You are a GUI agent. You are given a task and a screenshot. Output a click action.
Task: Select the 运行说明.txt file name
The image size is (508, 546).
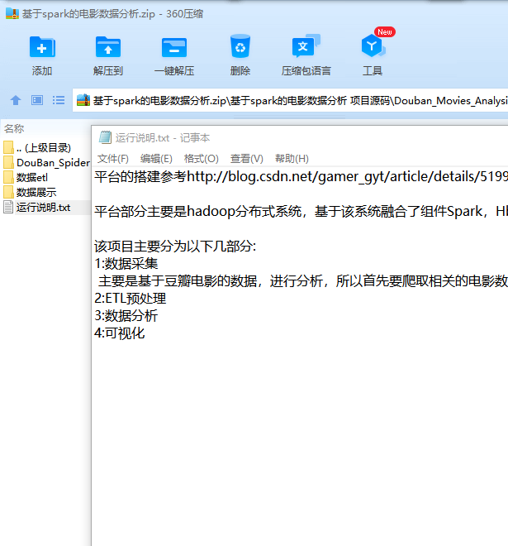(44, 208)
